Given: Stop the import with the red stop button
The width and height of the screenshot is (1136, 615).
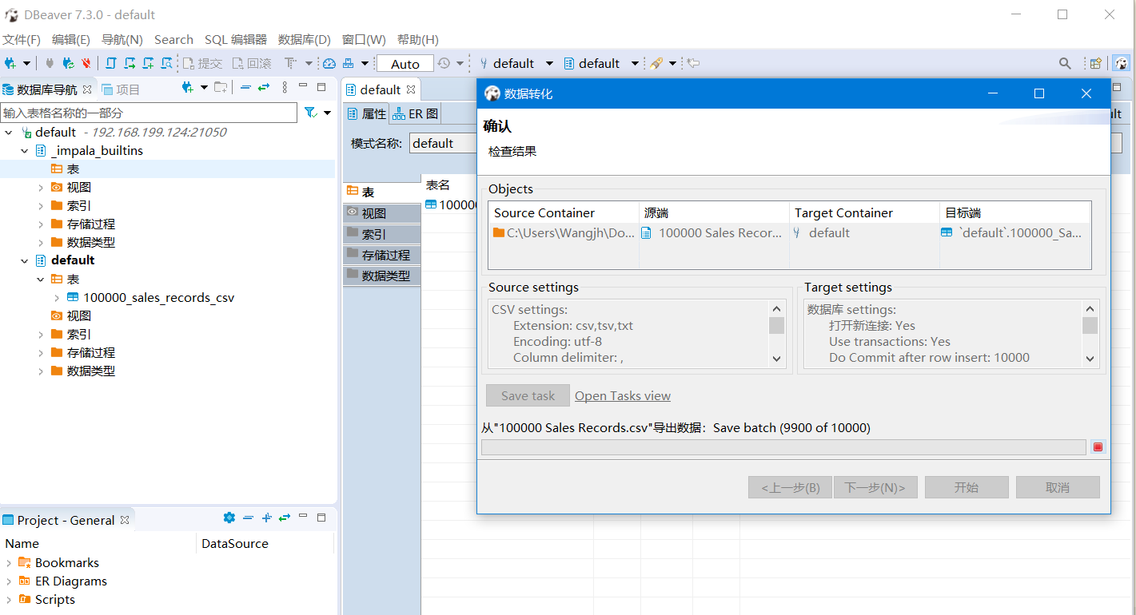Looking at the screenshot, I should pos(1098,447).
